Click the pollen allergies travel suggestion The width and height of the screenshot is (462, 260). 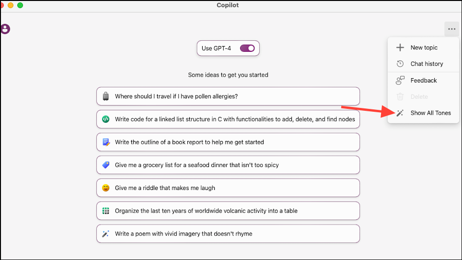228,96
